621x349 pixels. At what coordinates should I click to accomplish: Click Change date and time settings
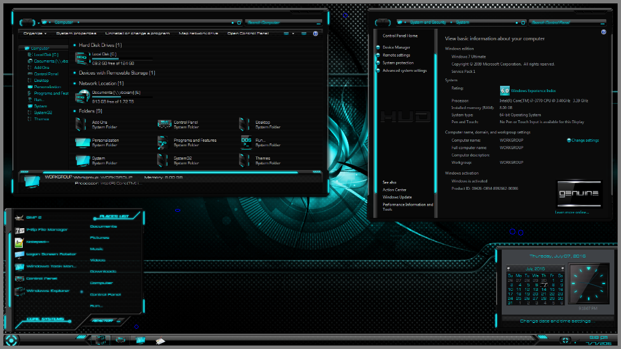pos(557,321)
